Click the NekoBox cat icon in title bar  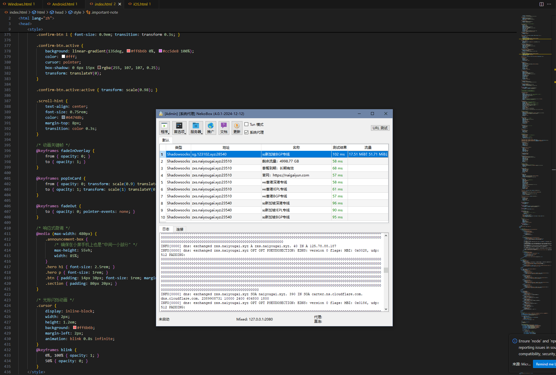click(161, 114)
